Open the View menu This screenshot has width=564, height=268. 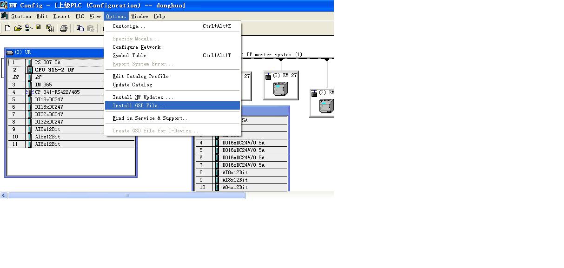[x=95, y=16]
